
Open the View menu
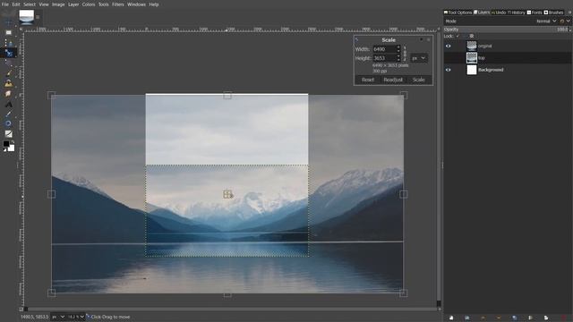tap(44, 4)
